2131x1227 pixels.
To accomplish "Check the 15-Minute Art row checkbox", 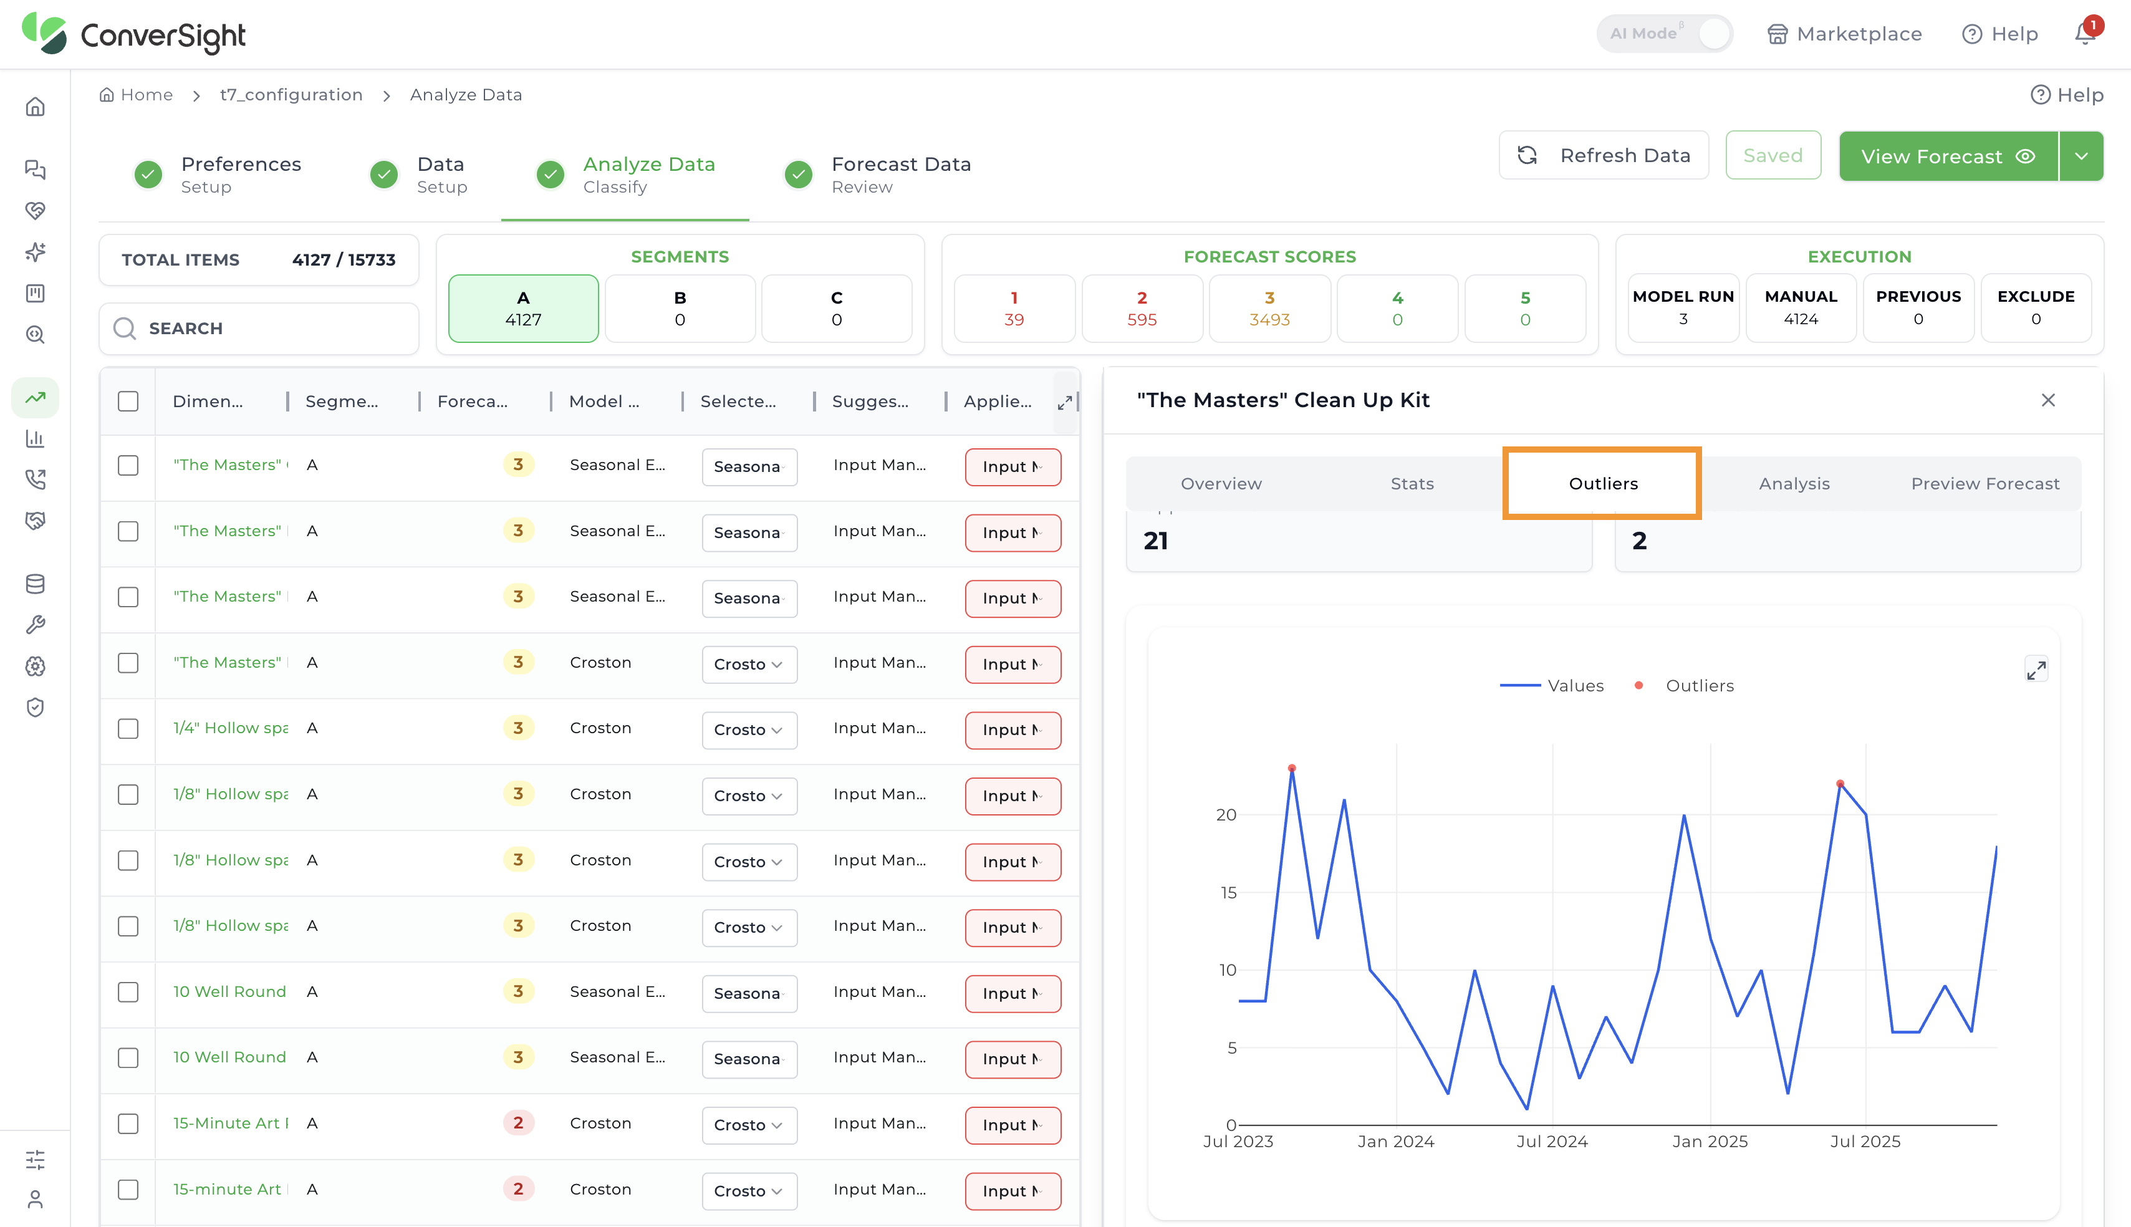I will point(128,1124).
